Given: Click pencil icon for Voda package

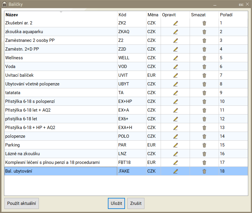Looking at the screenshot, I should [175, 67].
